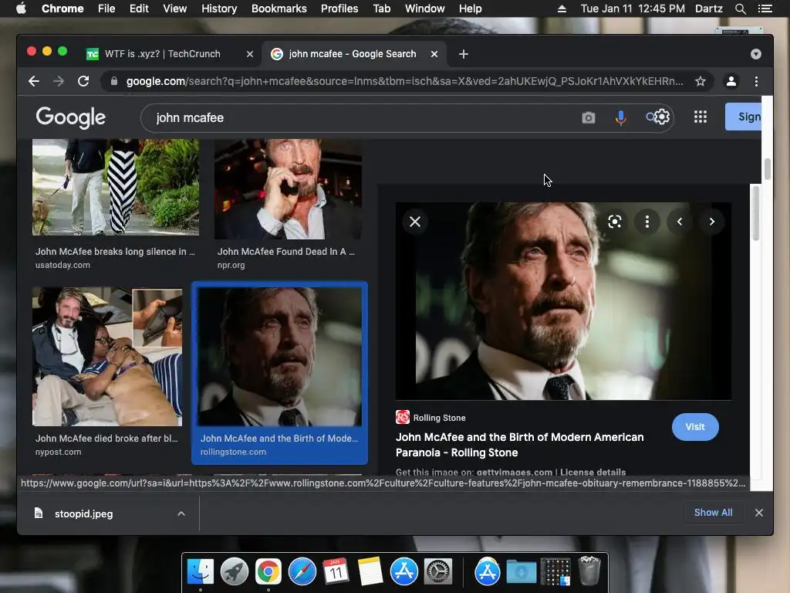Close the john mcafee Google tab

[x=434, y=54]
